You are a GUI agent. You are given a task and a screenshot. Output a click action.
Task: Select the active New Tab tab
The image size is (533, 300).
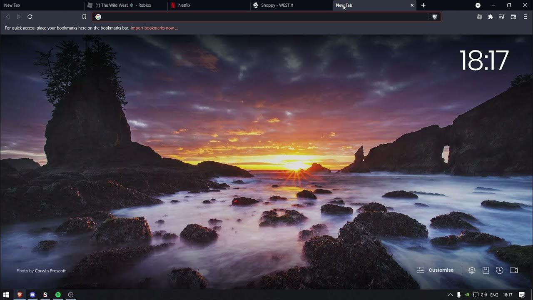click(x=375, y=5)
